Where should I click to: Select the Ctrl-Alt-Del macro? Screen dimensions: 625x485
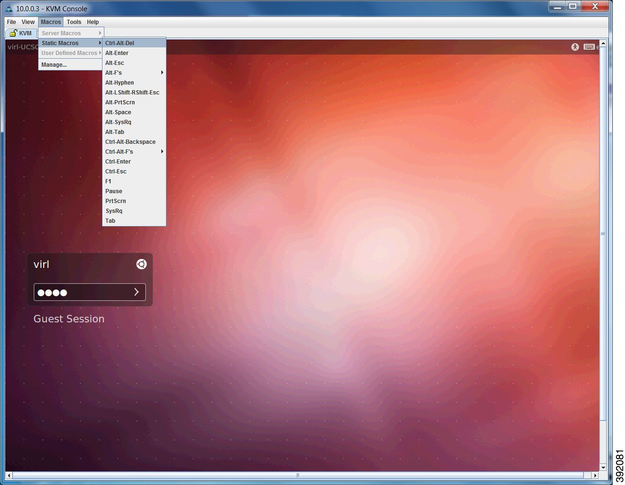[x=120, y=43]
